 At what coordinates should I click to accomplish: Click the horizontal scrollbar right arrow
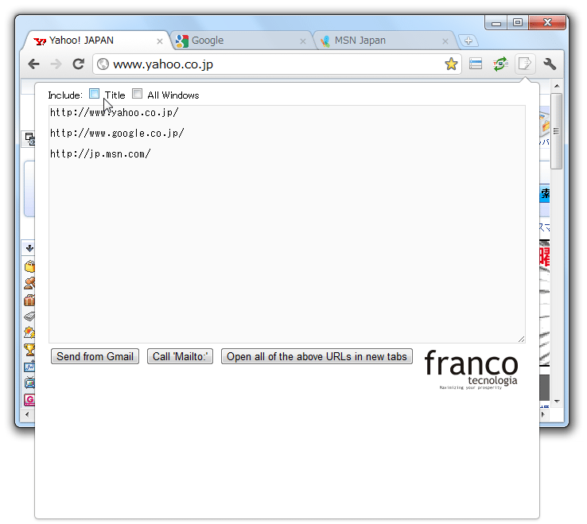click(x=543, y=414)
